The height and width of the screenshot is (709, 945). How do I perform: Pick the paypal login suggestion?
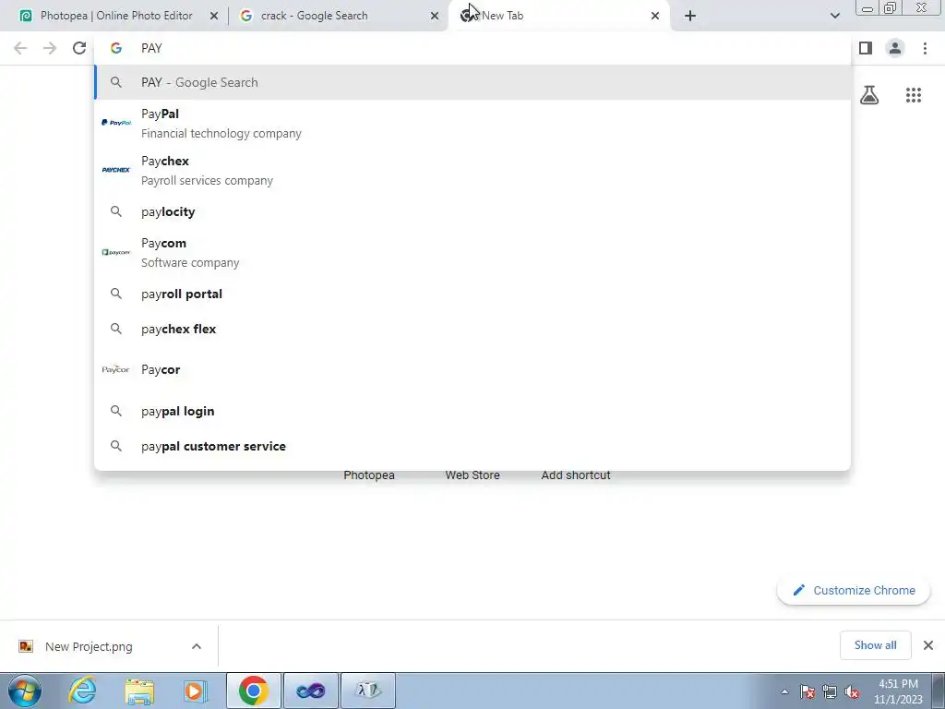coord(472,411)
